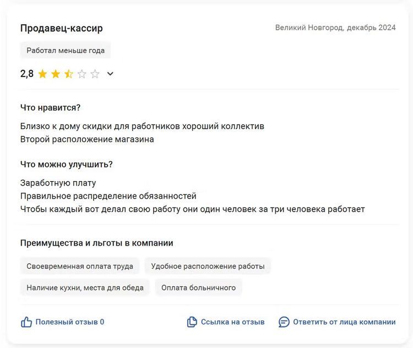Viewport: 413px width, 348px height.
Task: Click the Продавец-кассир job title
Action: (x=62, y=28)
